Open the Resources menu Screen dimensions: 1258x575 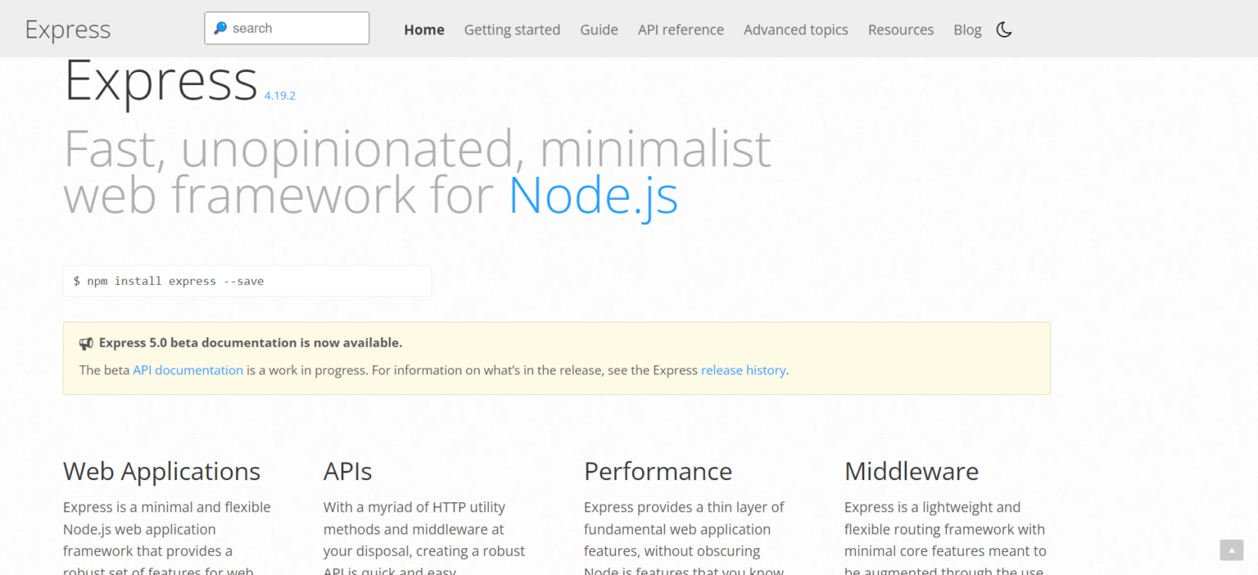click(901, 29)
